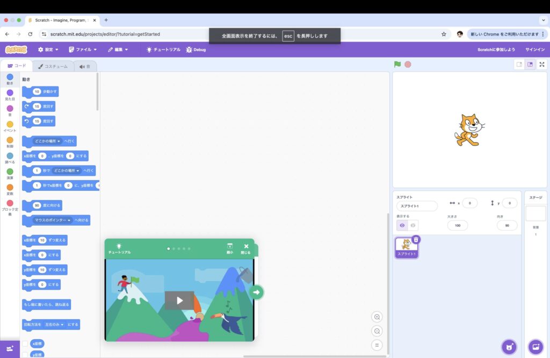Screen dimensions: 550x358
Task: Open the 設定 settings menu
Action: tap(48, 49)
